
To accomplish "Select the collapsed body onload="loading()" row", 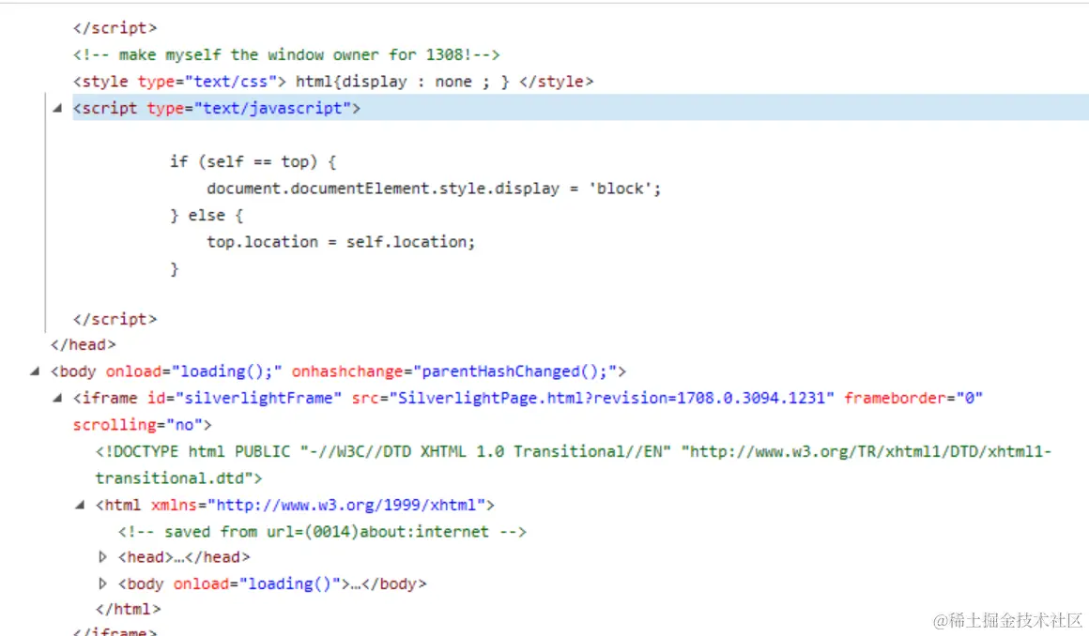I will [x=272, y=583].
